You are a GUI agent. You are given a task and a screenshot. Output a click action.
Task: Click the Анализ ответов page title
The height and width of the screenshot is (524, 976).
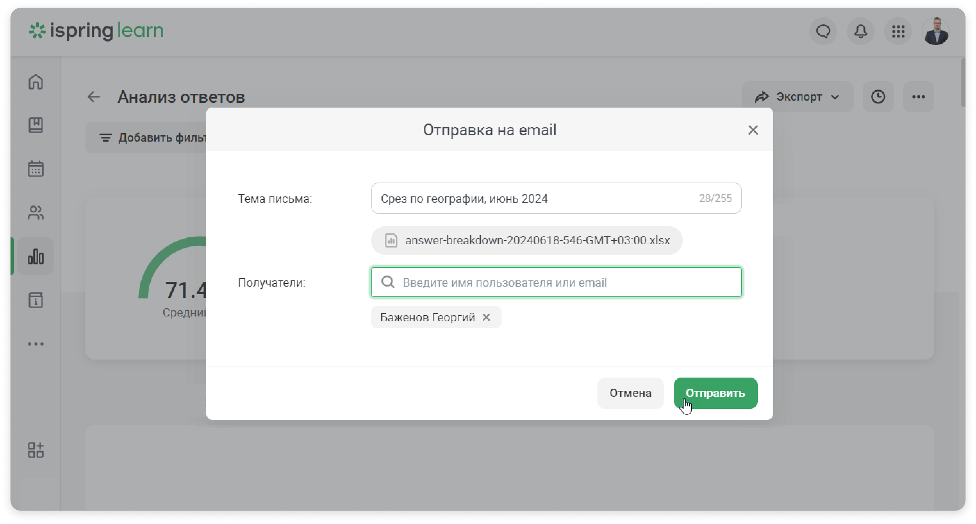[x=181, y=97]
